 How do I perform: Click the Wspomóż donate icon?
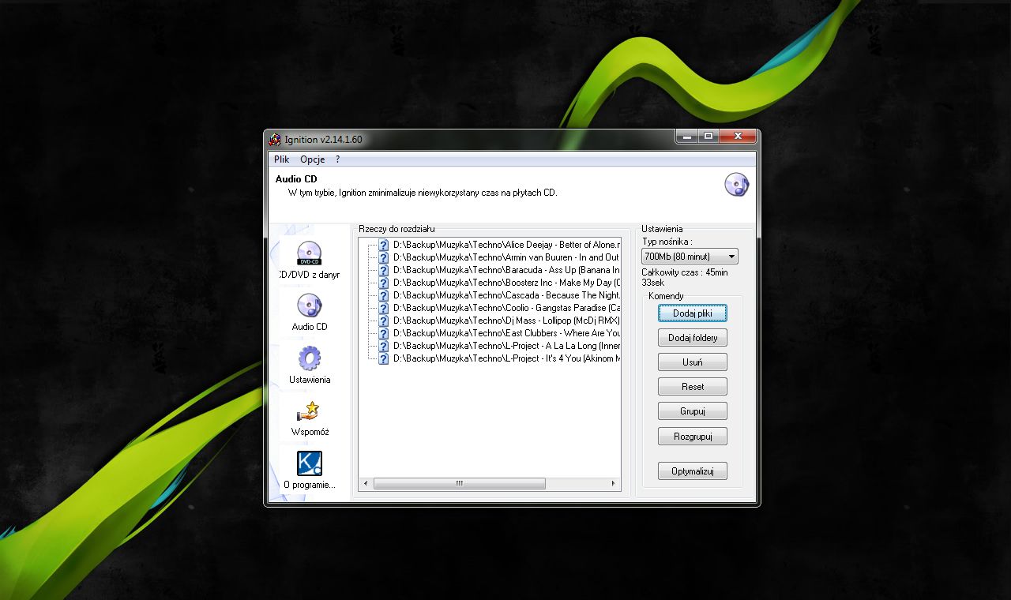click(x=309, y=411)
